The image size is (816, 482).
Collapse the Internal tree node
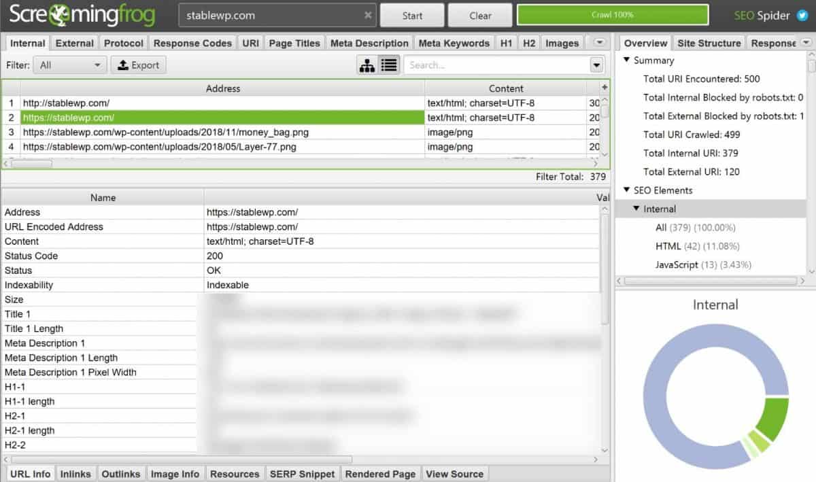coord(636,209)
